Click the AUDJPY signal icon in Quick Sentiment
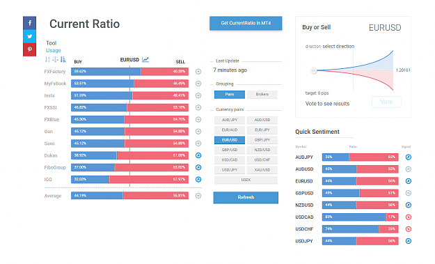 [408, 157]
